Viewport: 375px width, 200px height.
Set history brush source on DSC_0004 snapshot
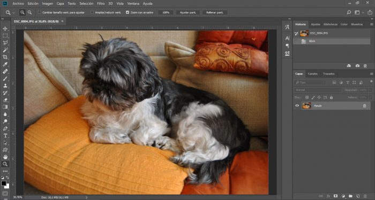click(x=296, y=33)
